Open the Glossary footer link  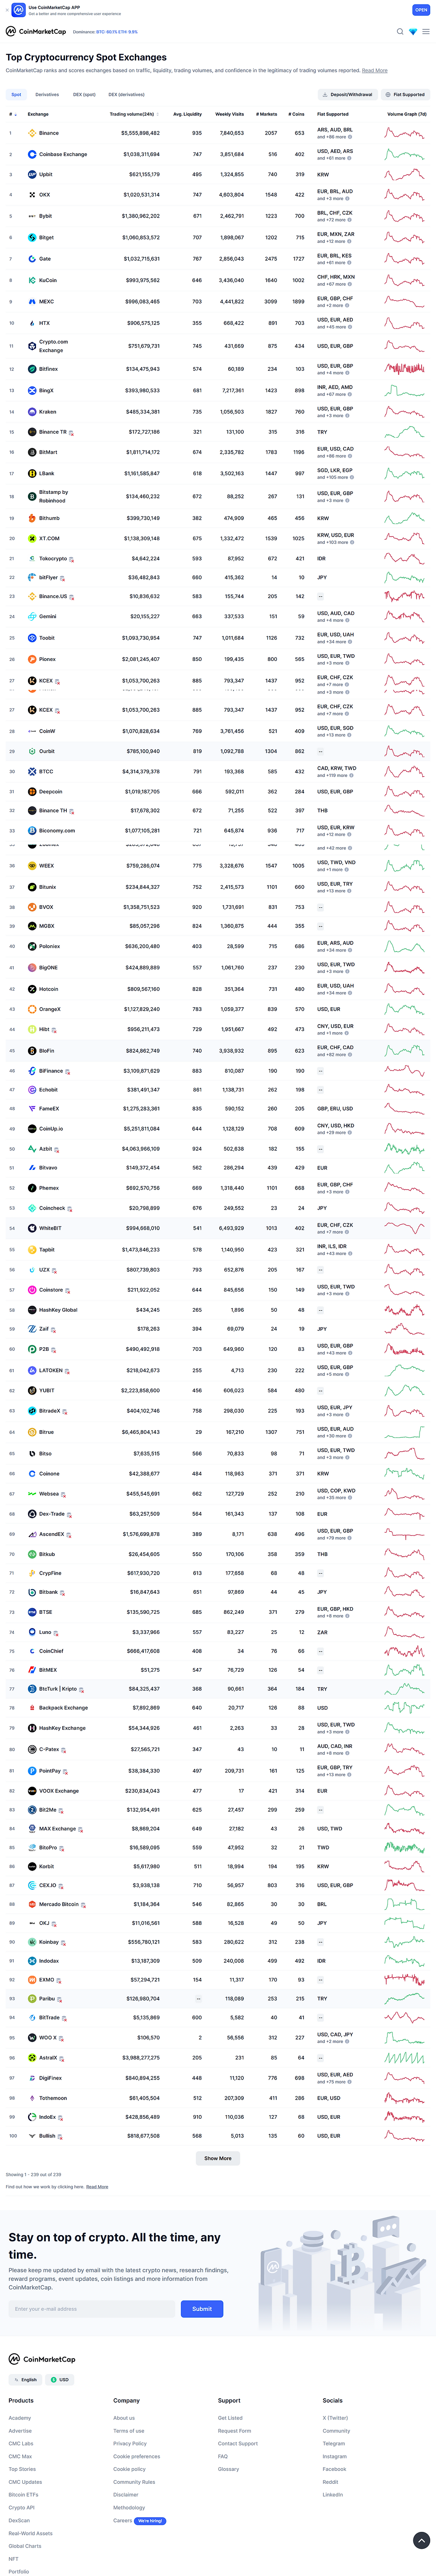tap(229, 2468)
